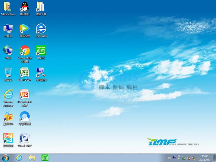This screenshot has width=216, height=162.
Task: Select the Word 2007 shortcut
Action: 25,140
